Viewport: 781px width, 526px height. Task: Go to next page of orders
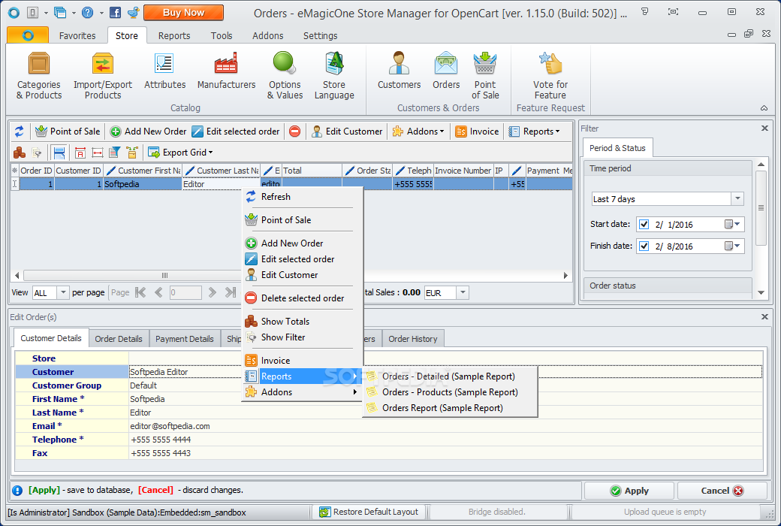click(x=213, y=292)
